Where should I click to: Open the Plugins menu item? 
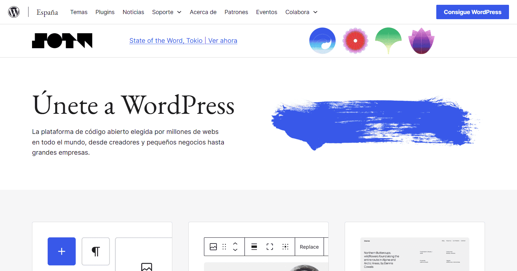105,12
